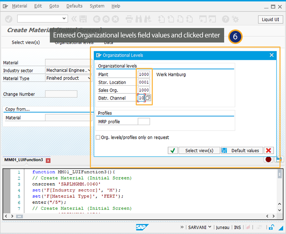Screen dimensions: 286x234
Task: Click the dark red record button
Action: click(x=269, y=160)
